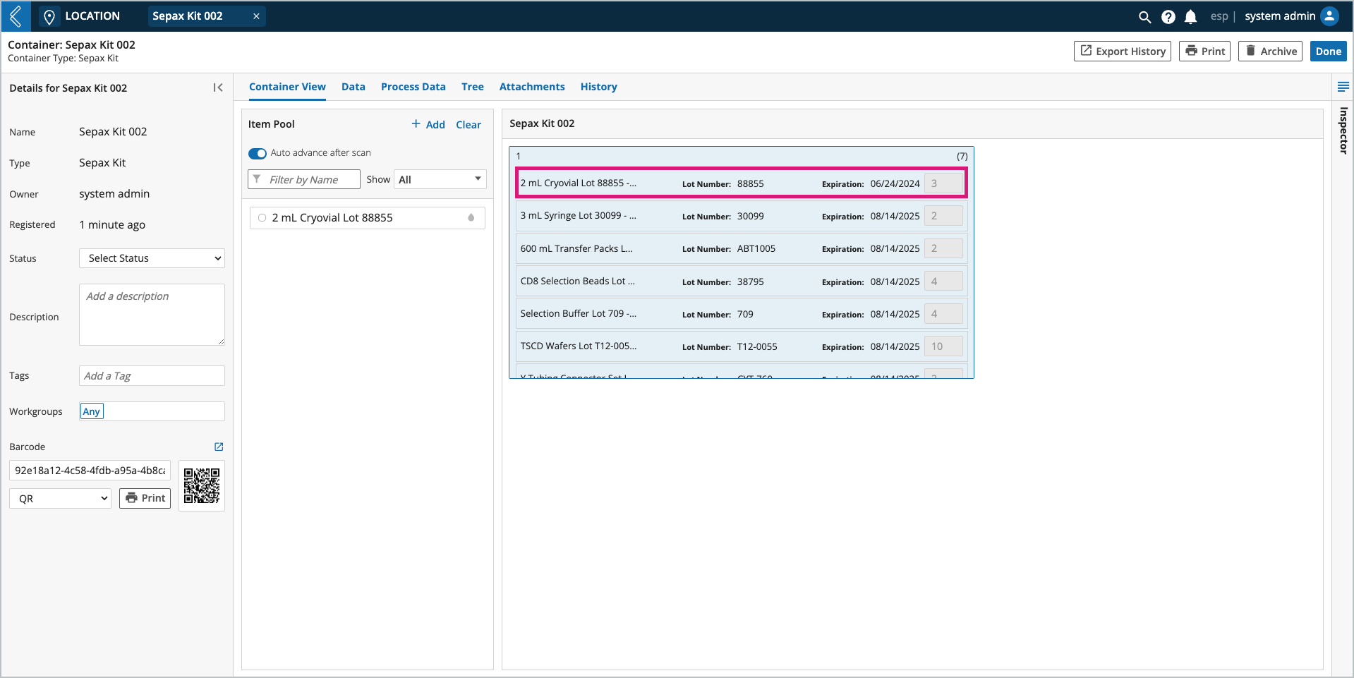Open the Show All dropdown
Image resolution: width=1354 pixels, height=678 pixels.
pyautogui.click(x=440, y=179)
